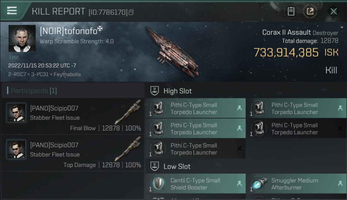Open the Final Blow participant Scipio007 entry
Image resolution: width=347 pixels, height=200 pixels.
[x=72, y=116]
